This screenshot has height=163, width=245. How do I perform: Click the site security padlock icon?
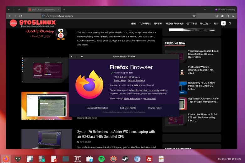47,16
